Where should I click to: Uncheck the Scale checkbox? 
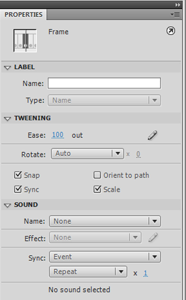97,189
